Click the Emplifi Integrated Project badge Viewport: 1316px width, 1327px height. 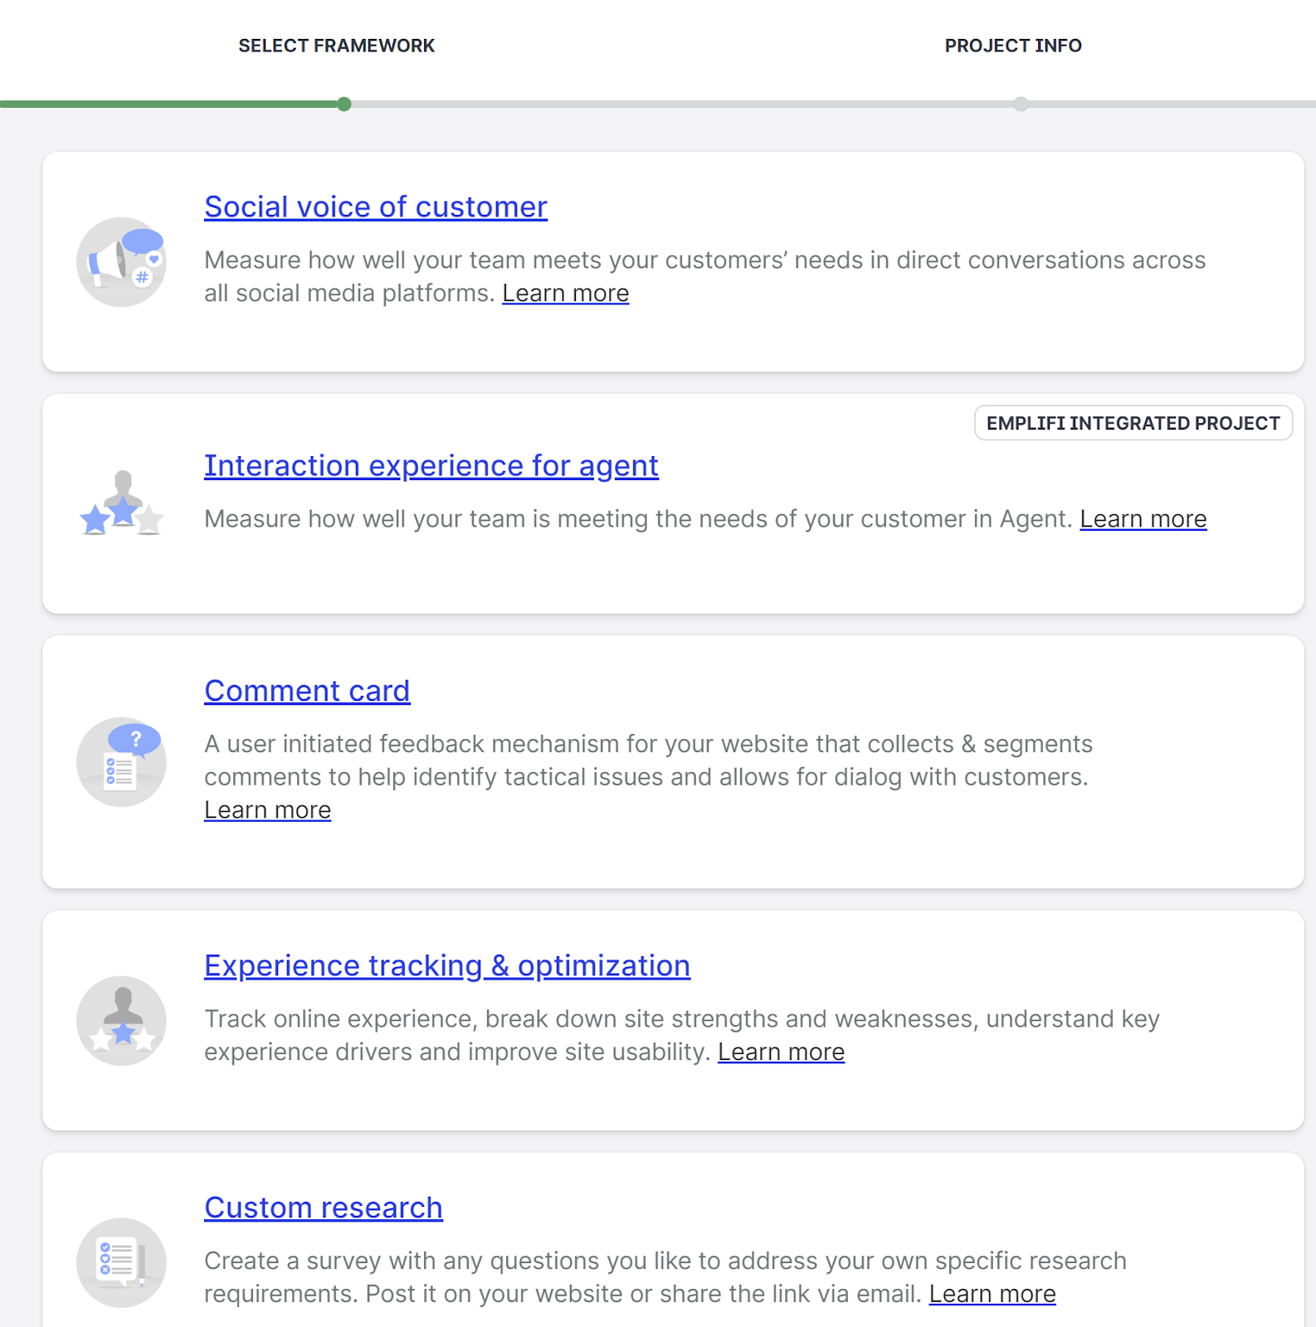[1133, 423]
